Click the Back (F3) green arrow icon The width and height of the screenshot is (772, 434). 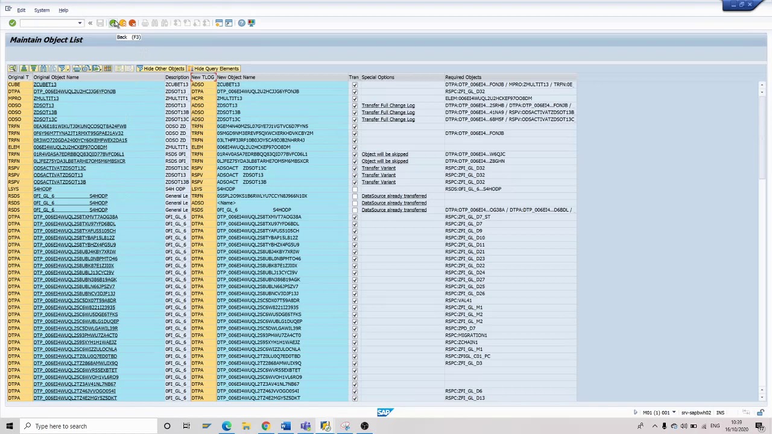[x=113, y=23]
